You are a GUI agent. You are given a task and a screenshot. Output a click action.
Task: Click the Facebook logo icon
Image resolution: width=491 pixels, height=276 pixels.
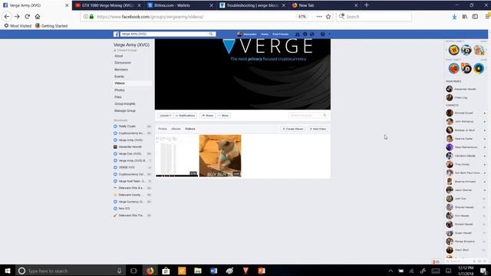pyautogui.click(x=116, y=34)
